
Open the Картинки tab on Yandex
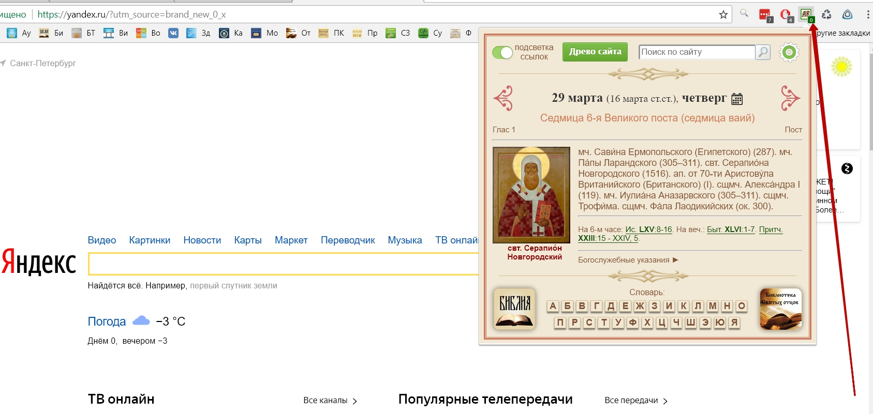pyautogui.click(x=150, y=240)
